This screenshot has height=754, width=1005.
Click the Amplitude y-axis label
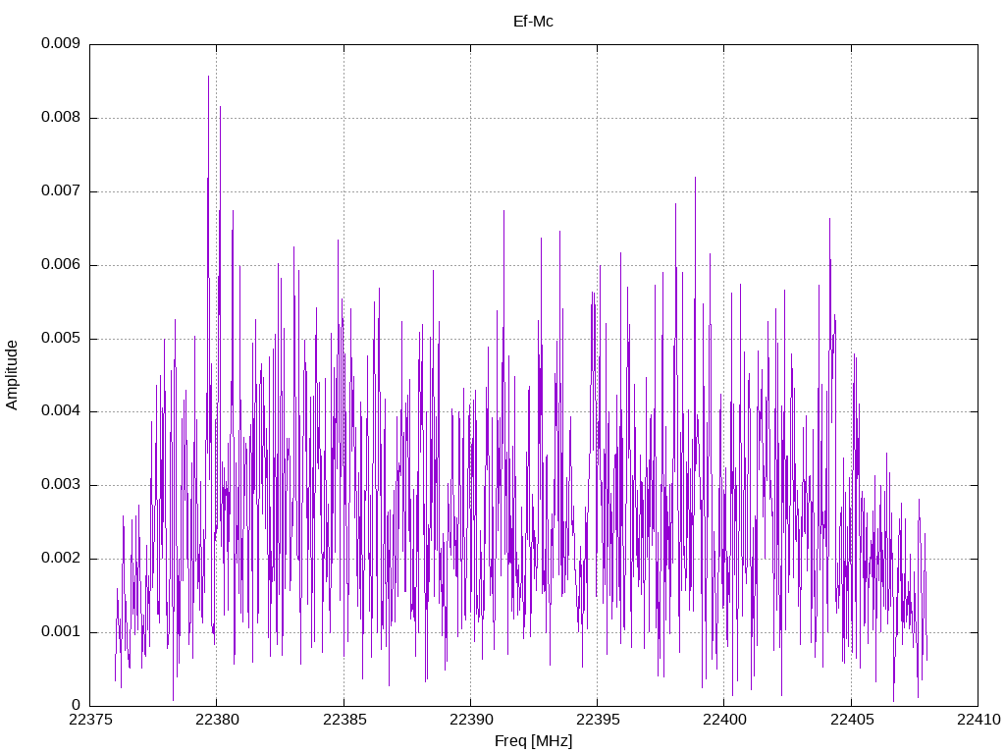(x=12, y=375)
